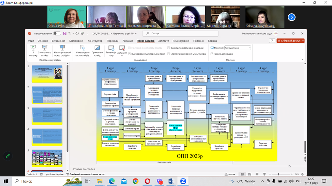Click the zoom slider in status bar
Image resolution: width=332 pixels, height=186 pixels.
coord(279,174)
